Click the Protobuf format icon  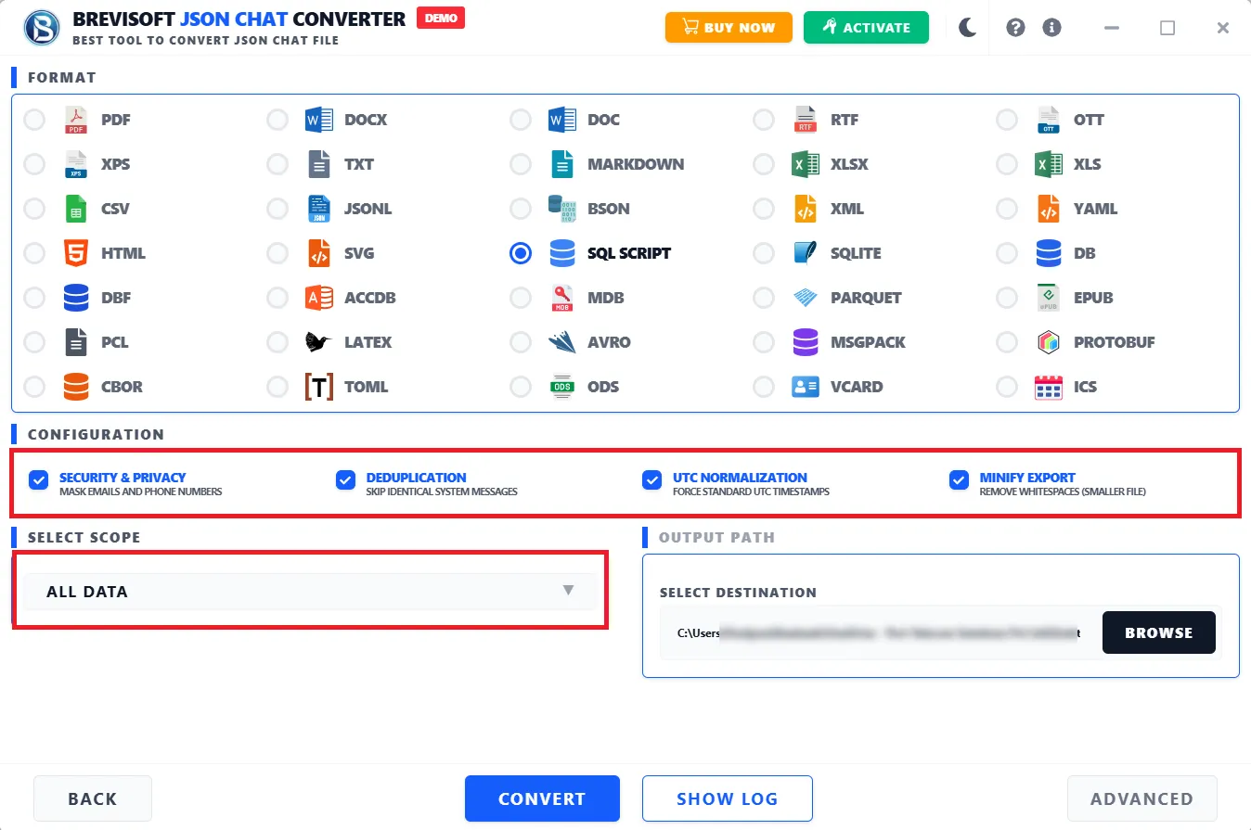tap(1049, 342)
